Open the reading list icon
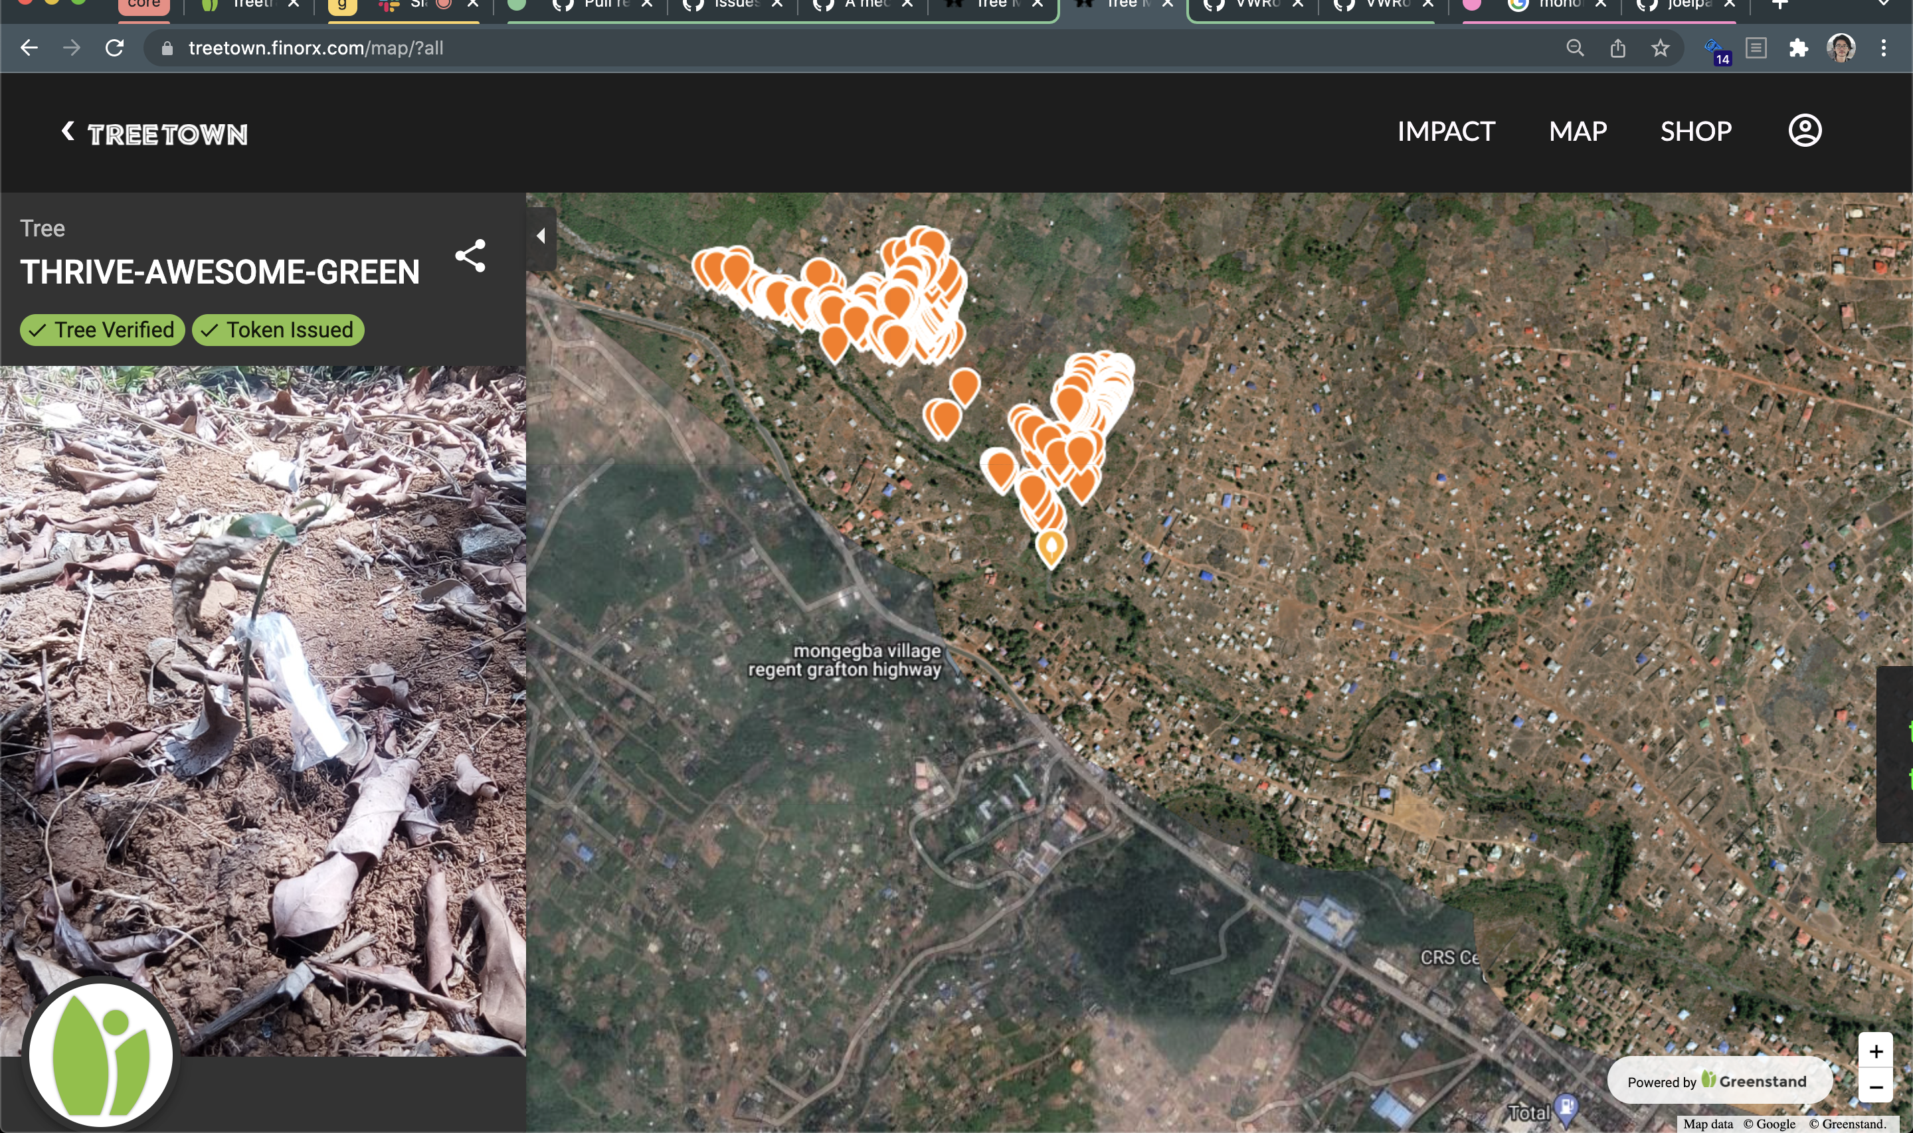 pos(1756,48)
